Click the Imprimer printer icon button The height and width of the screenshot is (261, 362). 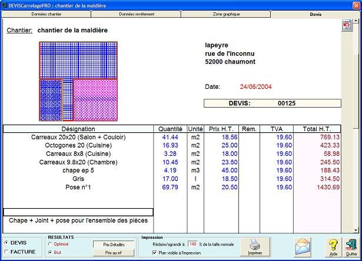point(255,247)
